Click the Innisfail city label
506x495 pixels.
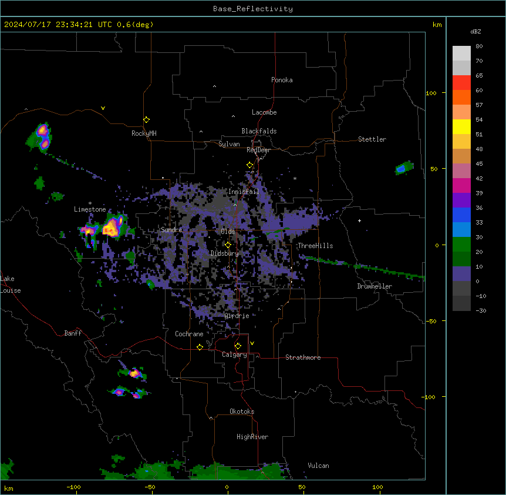pos(244,192)
